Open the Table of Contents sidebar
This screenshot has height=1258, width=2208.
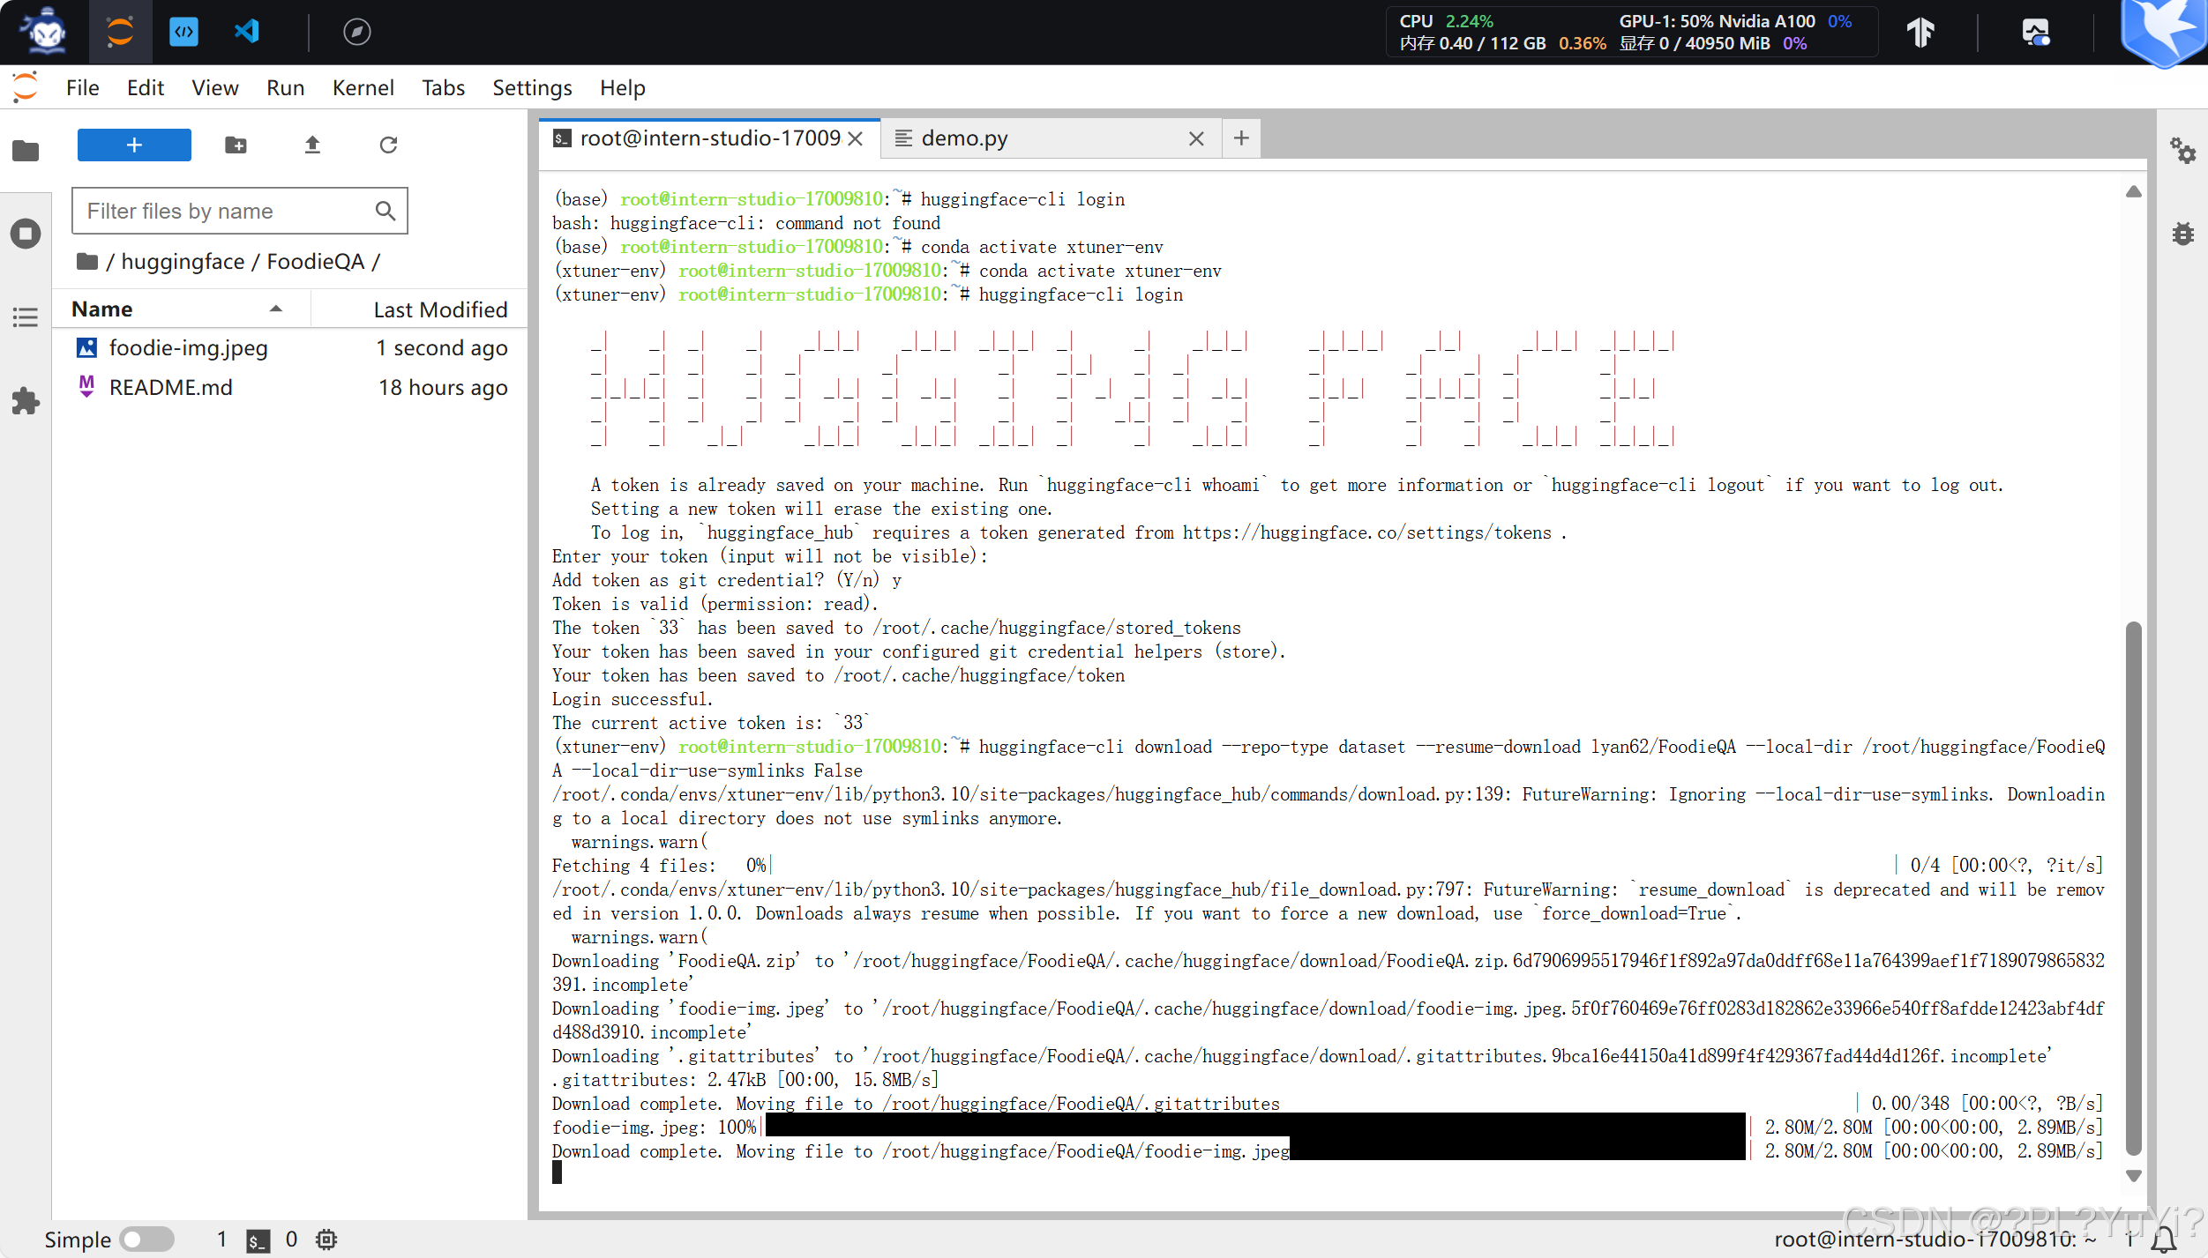tap(26, 317)
